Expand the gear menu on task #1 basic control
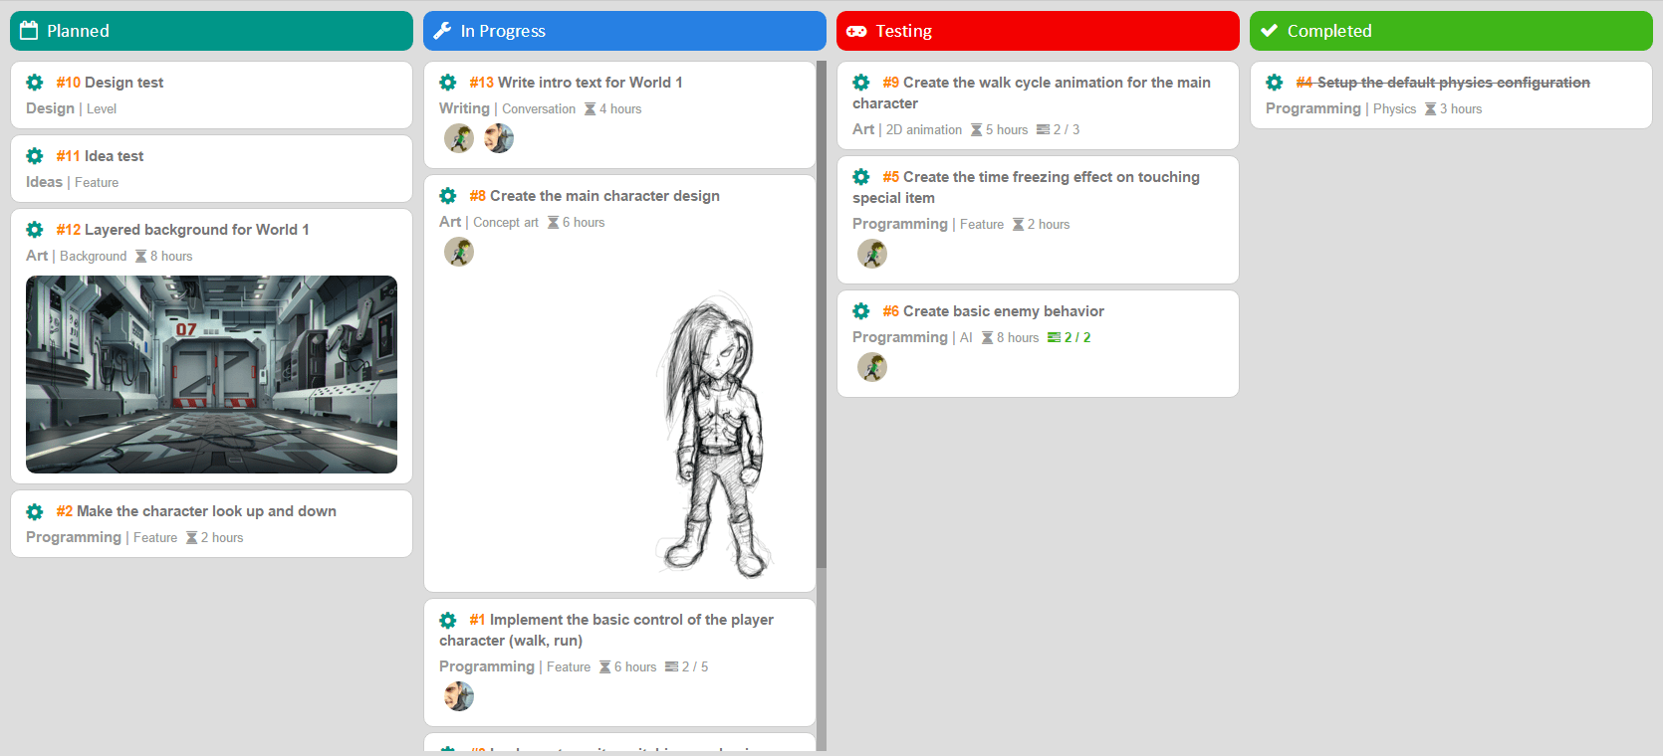 click(448, 620)
